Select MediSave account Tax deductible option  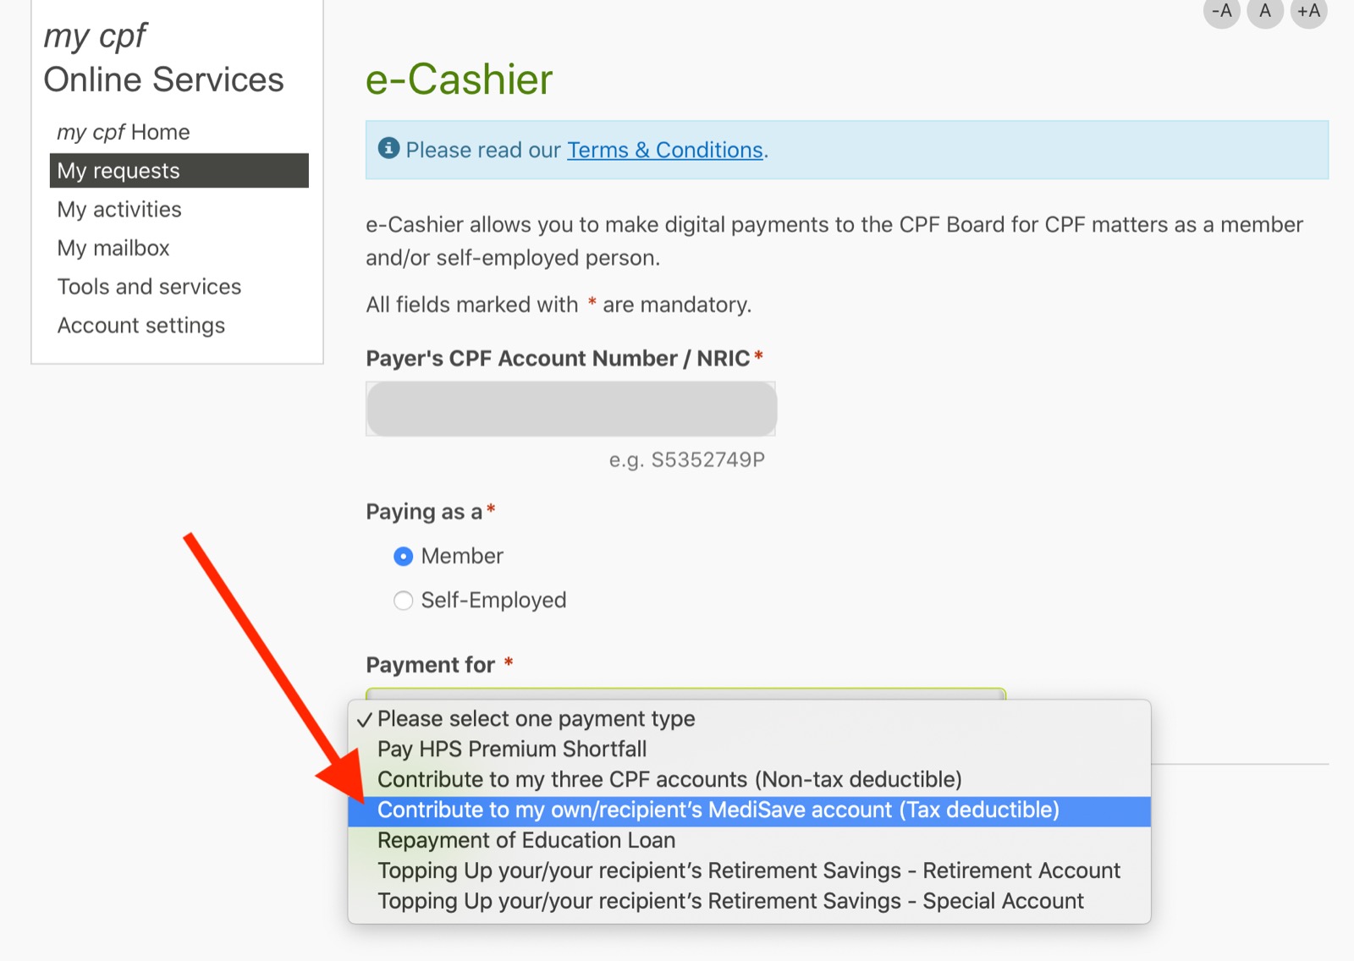pyautogui.click(x=718, y=810)
